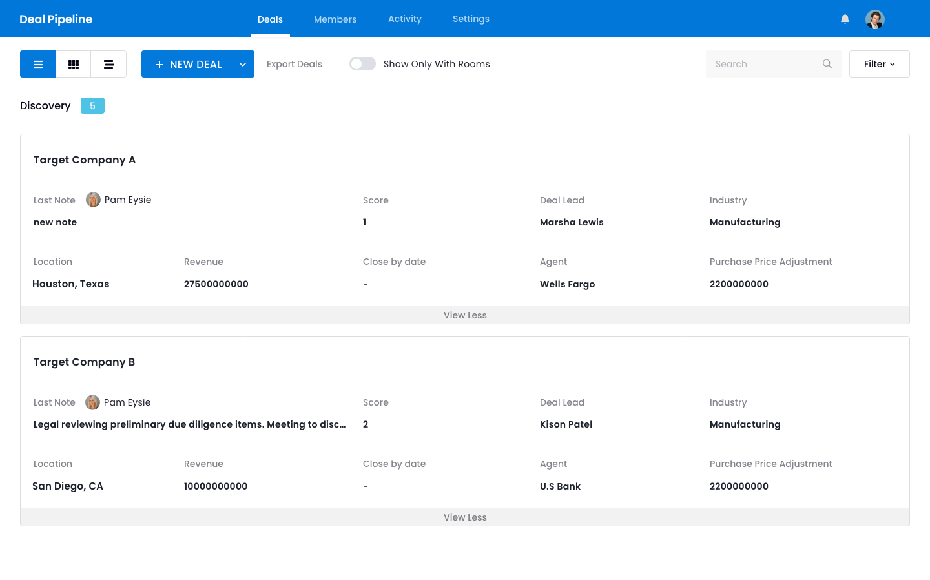
Task: Switch to list view layout
Action: click(x=38, y=64)
